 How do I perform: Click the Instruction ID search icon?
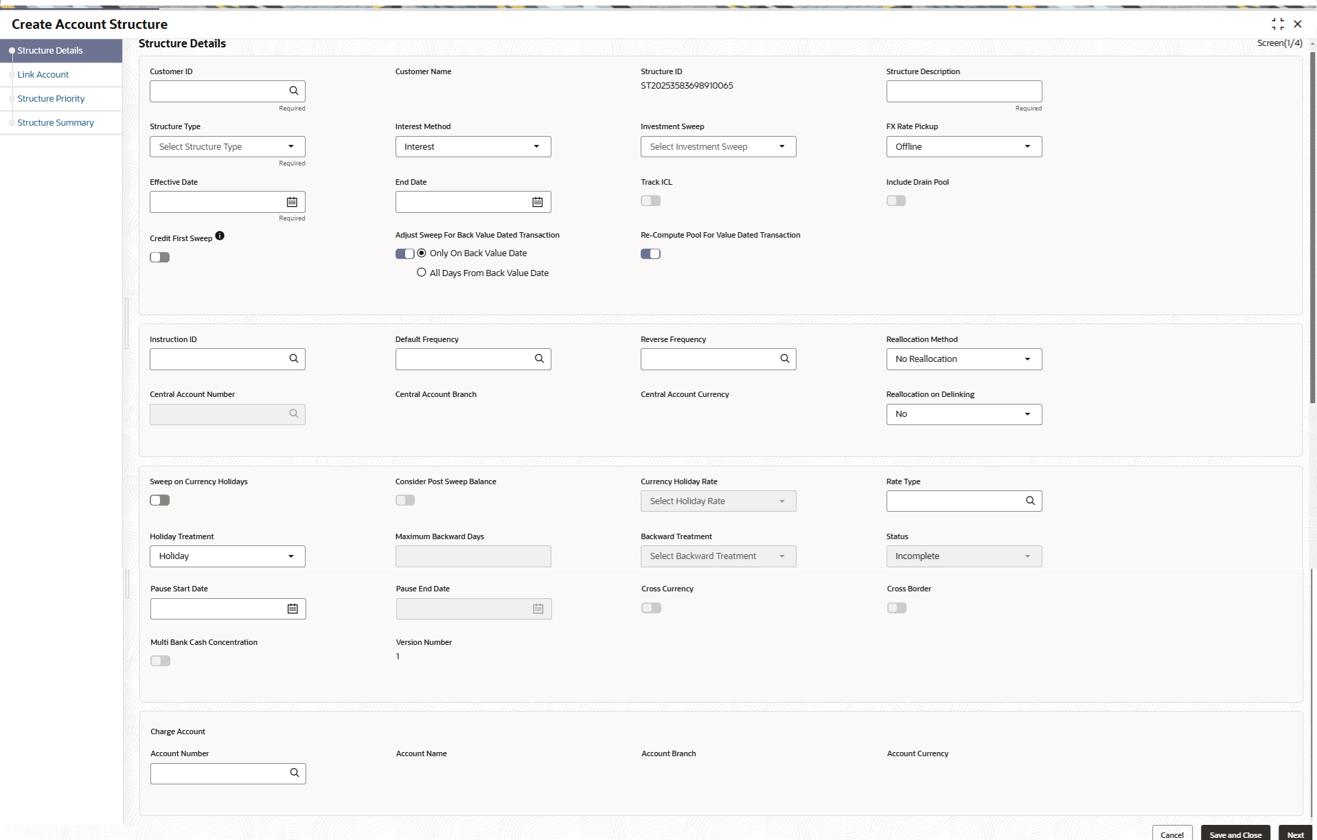[294, 359]
